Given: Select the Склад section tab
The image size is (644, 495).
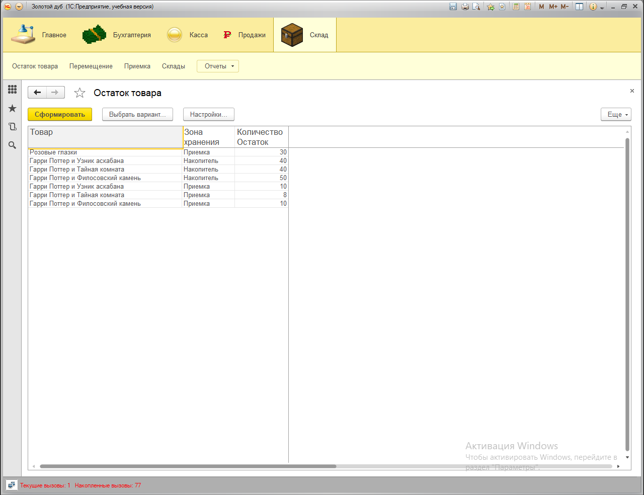Looking at the screenshot, I should coord(305,35).
